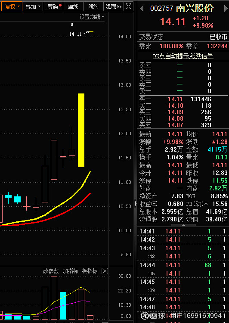Image resolution: width=229 pixels, height=323 pixels.
Task: Close the volume indicator panel X icon
Action: coord(105,271)
